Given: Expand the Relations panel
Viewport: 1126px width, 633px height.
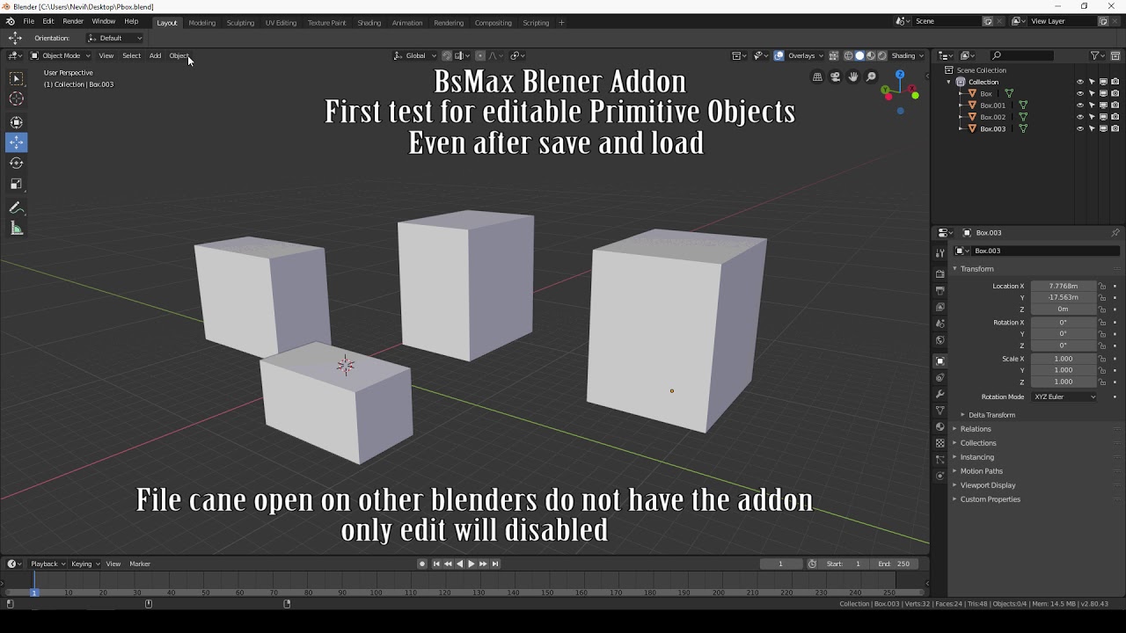Looking at the screenshot, I should click(x=976, y=429).
